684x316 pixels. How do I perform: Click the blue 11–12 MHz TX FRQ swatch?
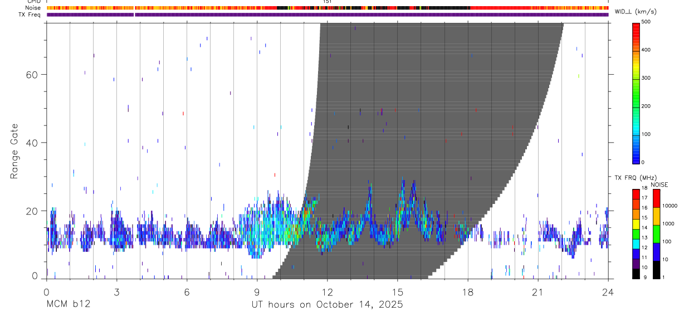click(x=636, y=253)
